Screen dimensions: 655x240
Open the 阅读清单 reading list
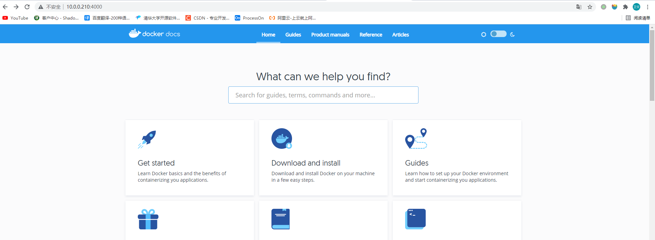638,18
